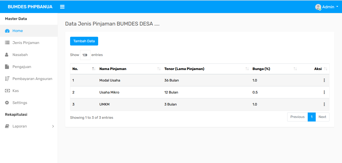Open action menu for Usaha Mikro row
The image size is (342, 163).
point(324,92)
